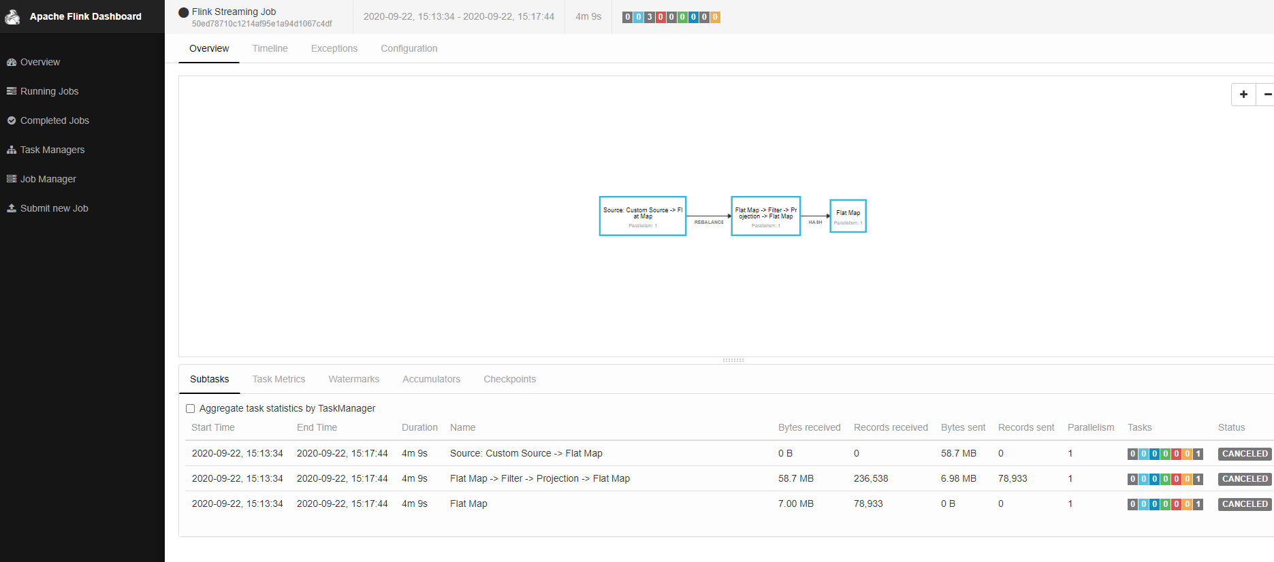Click the job ID text under title

tap(261, 24)
